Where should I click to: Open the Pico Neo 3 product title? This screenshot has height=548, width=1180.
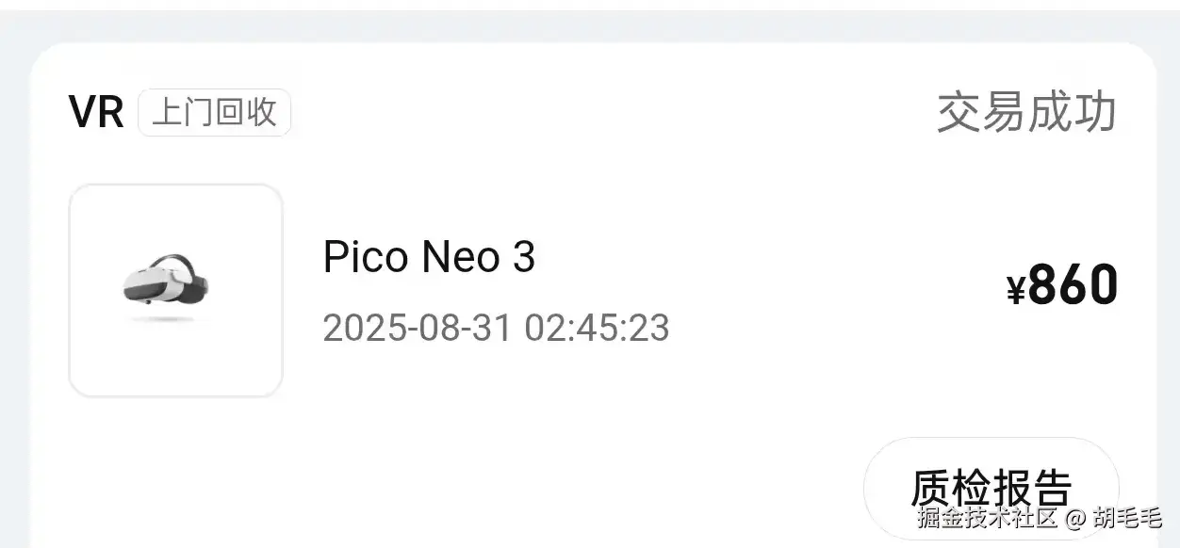click(429, 256)
